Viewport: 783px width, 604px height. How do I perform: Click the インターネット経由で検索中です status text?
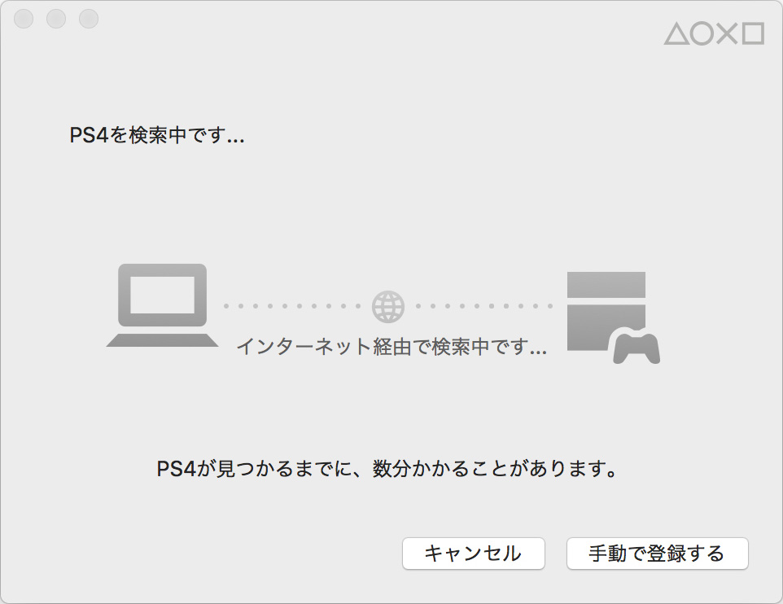pos(391,346)
